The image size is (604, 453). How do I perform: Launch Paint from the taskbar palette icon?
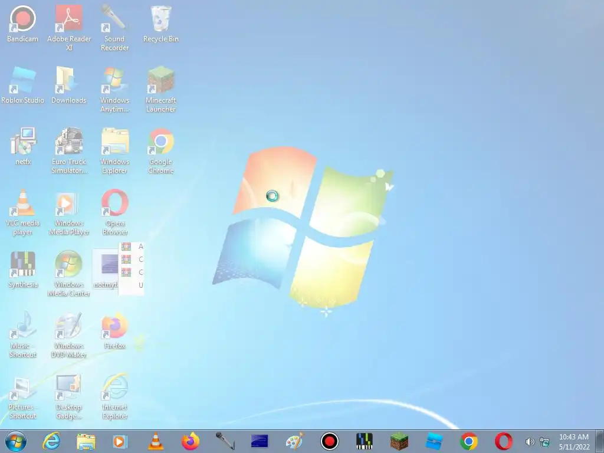pos(295,441)
